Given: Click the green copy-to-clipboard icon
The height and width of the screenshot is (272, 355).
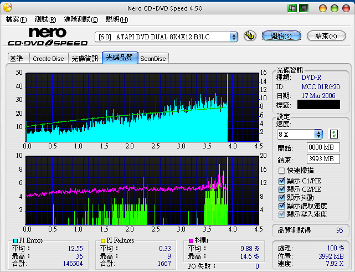Looking at the screenshot, I should click(292, 8).
